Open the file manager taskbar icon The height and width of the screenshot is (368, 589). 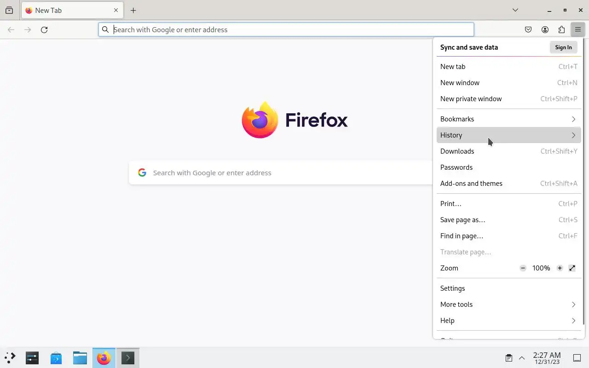point(80,357)
